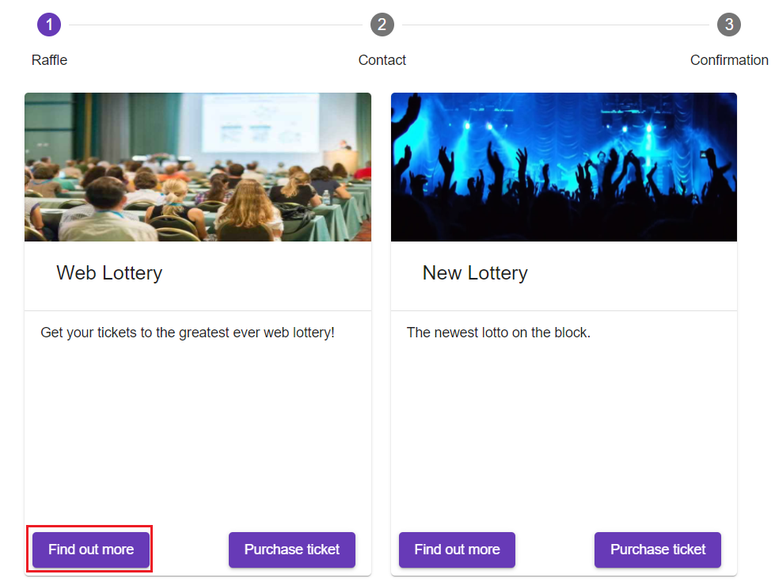Purchase a ticket for New Lottery
This screenshot has width=775, height=582.
657,550
